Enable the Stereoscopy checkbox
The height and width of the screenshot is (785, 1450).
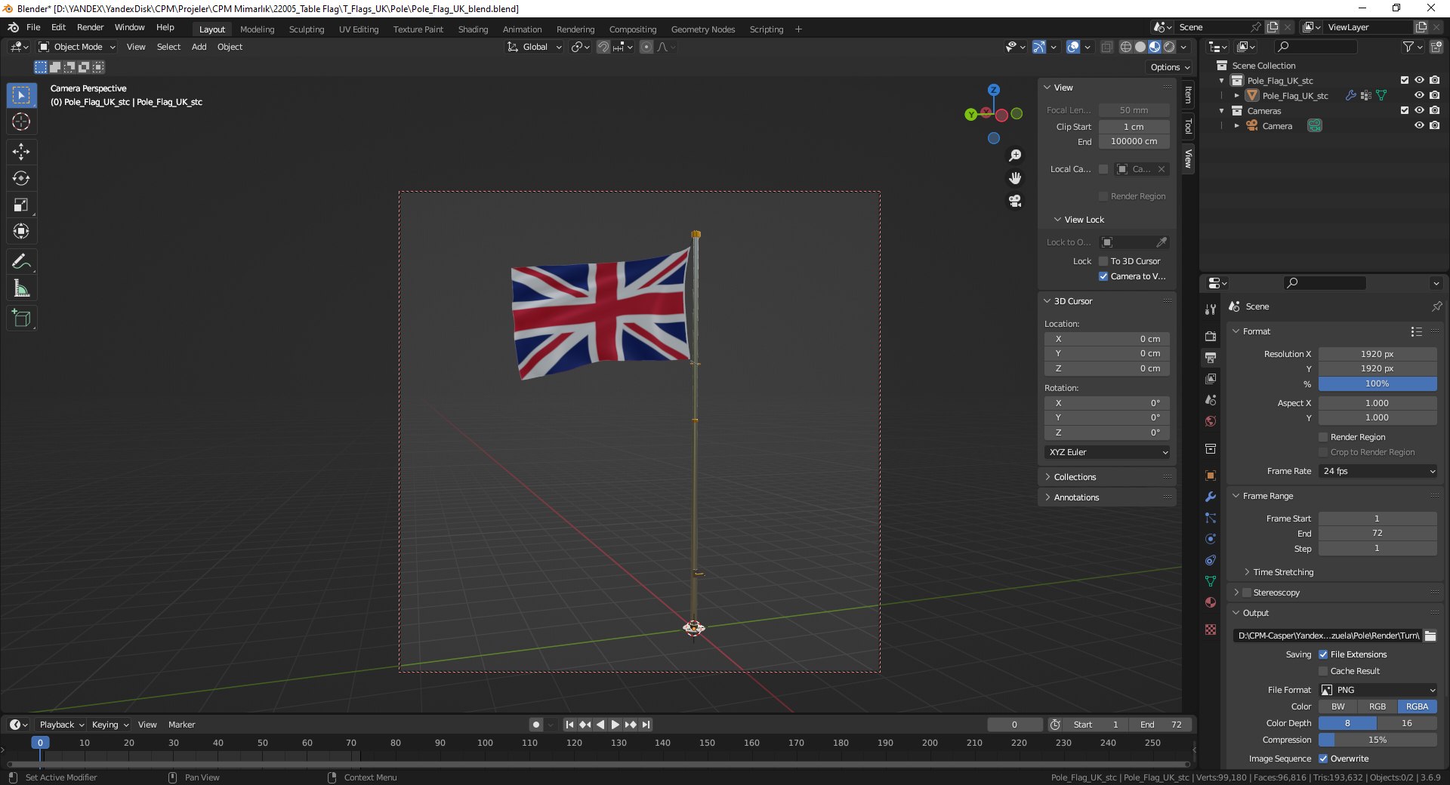(1247, 593)
